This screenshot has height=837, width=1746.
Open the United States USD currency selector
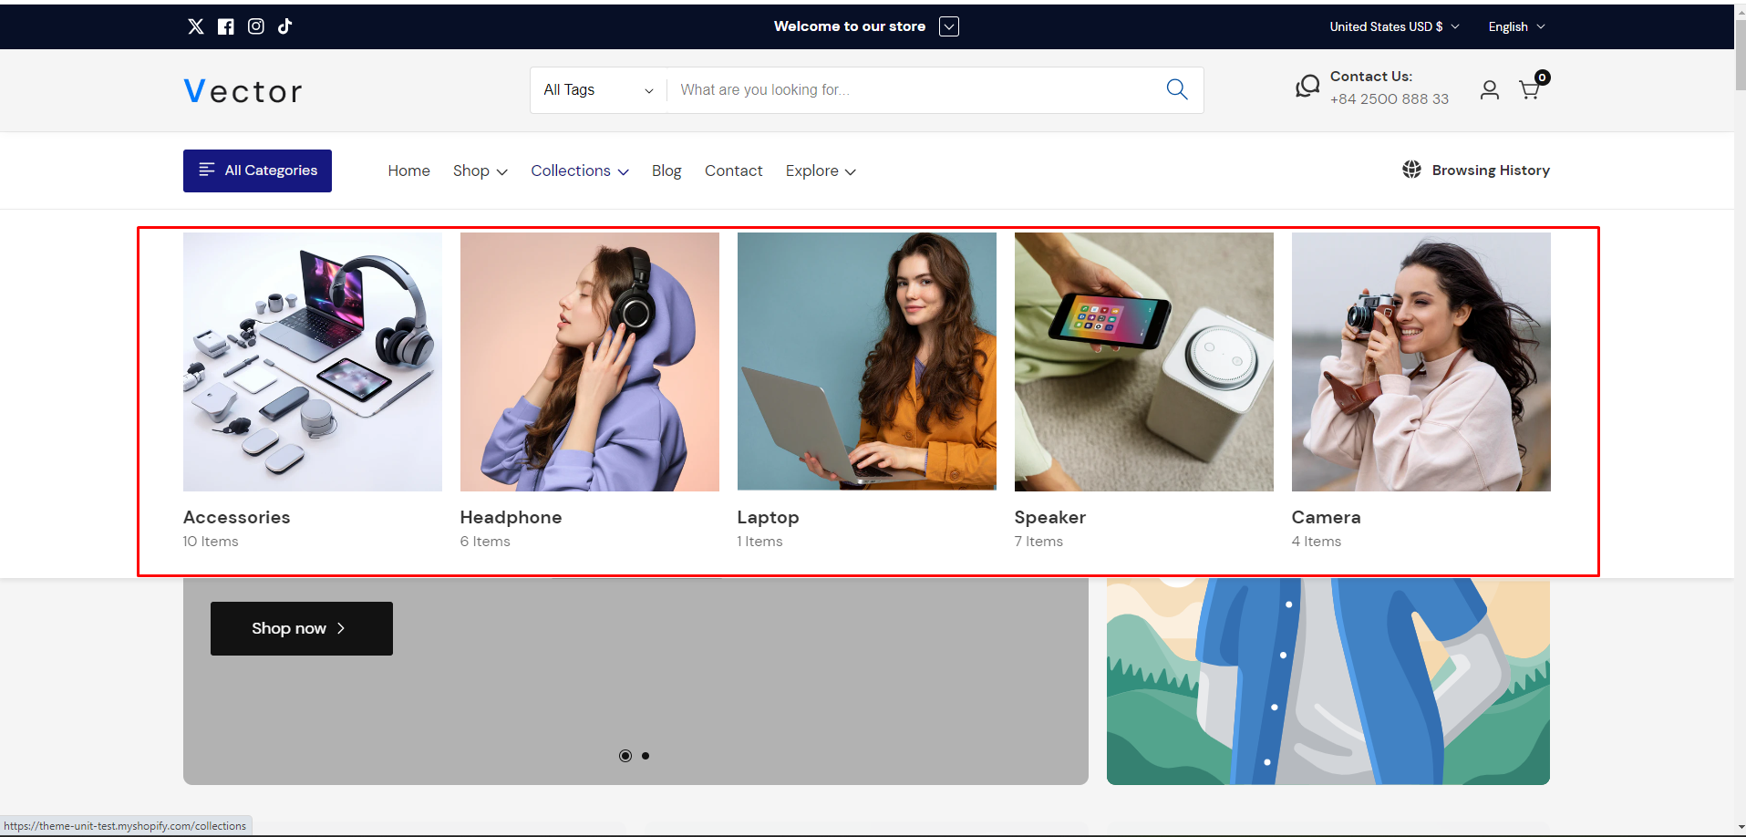click(1393, 26)
